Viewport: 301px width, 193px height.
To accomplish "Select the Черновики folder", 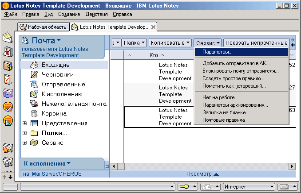I will tap(58, 74).
